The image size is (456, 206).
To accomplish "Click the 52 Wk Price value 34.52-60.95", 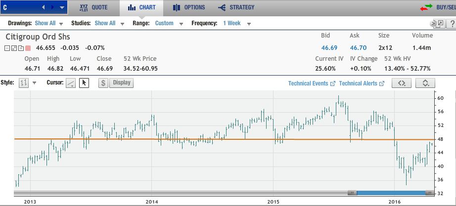I will [140, 69].
